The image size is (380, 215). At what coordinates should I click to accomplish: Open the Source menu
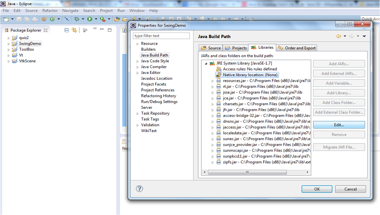31,11
